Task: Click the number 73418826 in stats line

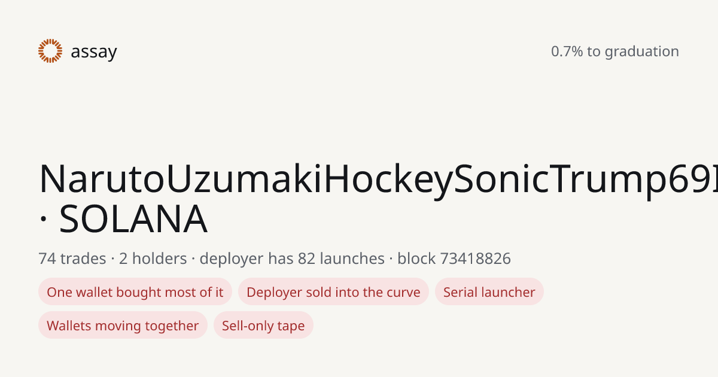Action: click(476, 259)
